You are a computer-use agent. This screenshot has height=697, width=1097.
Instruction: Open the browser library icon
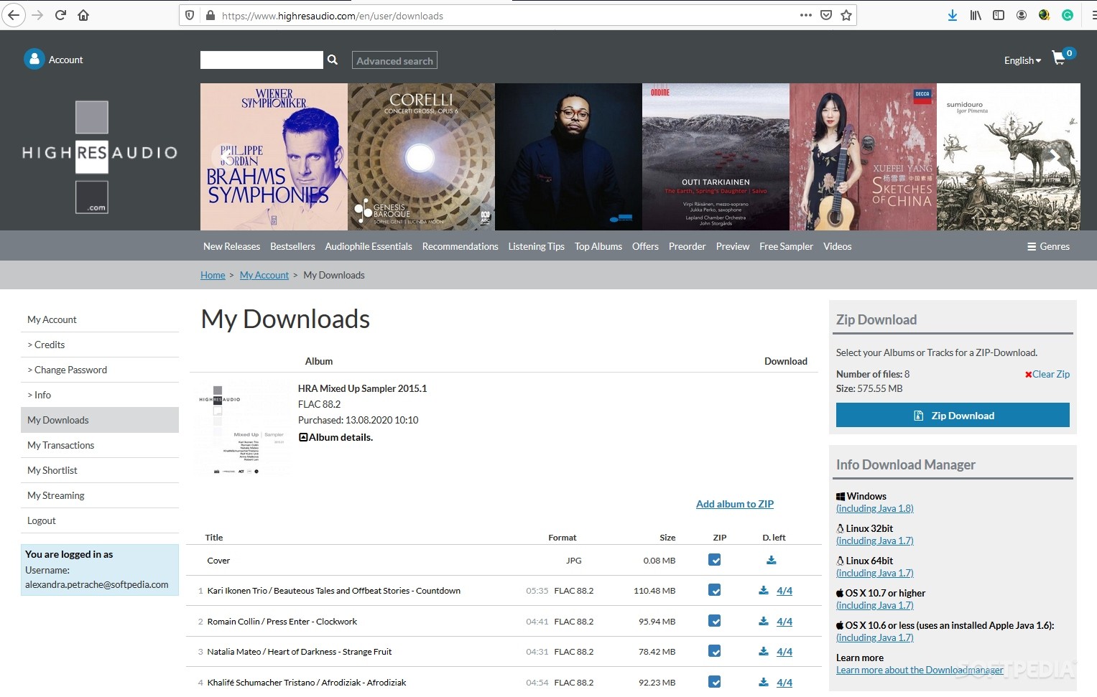(x=975, y=15)
